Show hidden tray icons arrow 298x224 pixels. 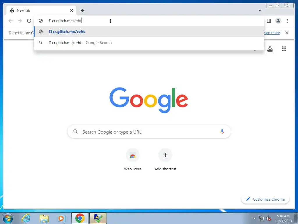(254, 218)
